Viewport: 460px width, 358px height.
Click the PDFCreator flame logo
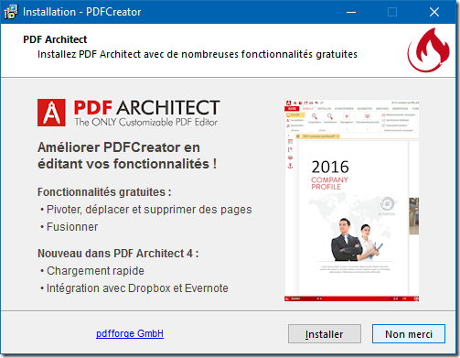coord(429,49)
